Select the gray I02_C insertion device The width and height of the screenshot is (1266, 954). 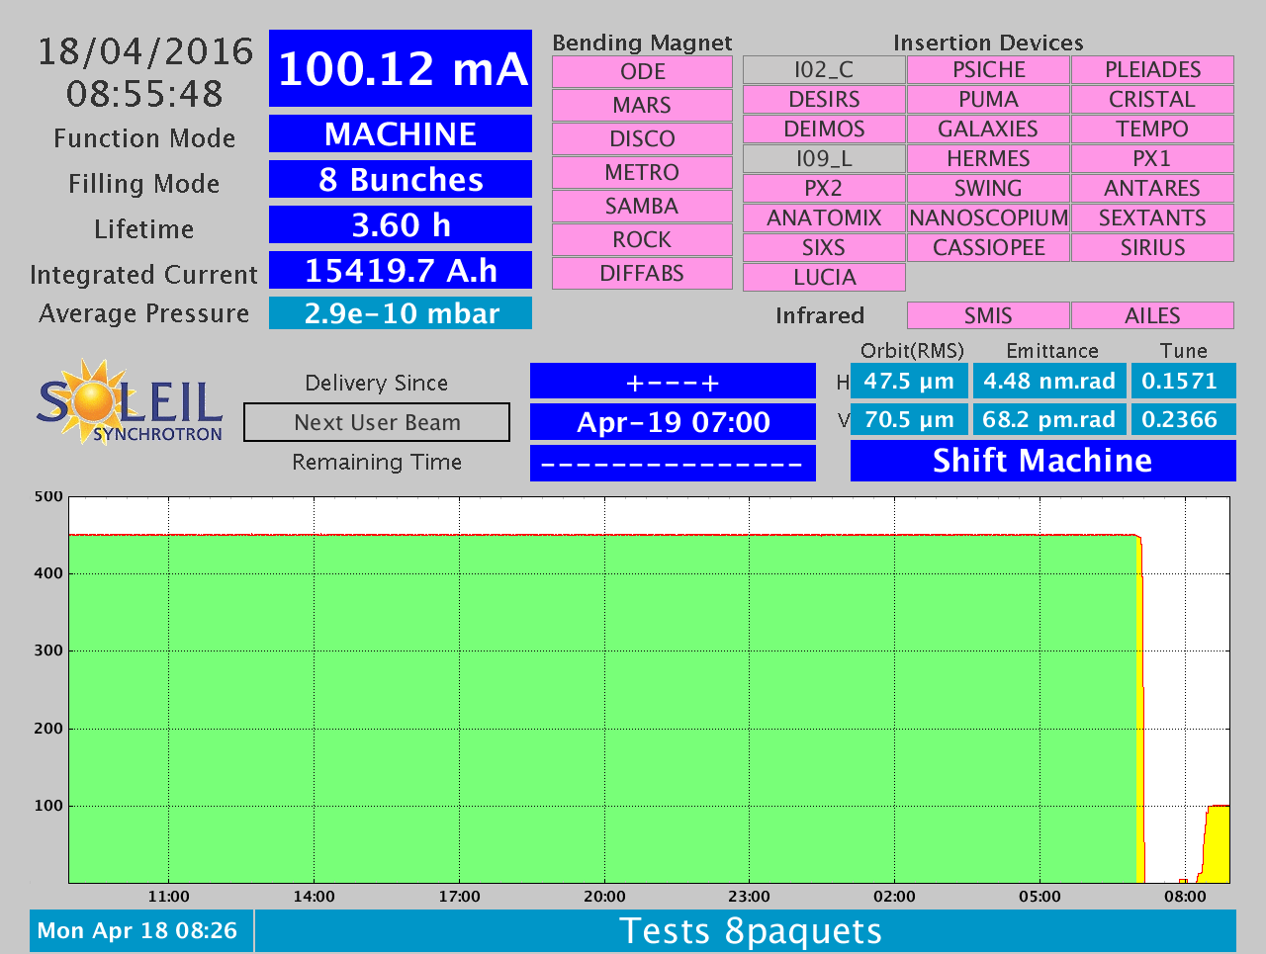(x=824, y=70)
